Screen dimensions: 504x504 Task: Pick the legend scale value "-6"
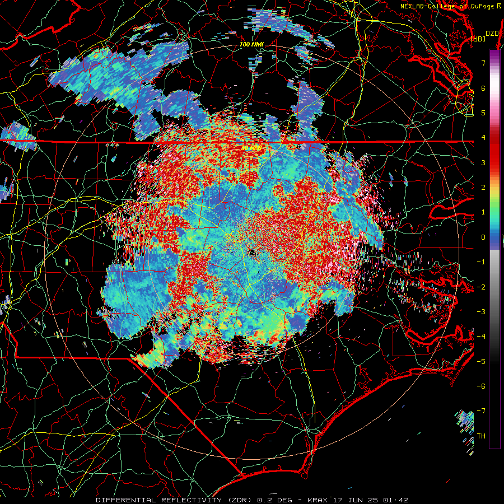(482, 386)
